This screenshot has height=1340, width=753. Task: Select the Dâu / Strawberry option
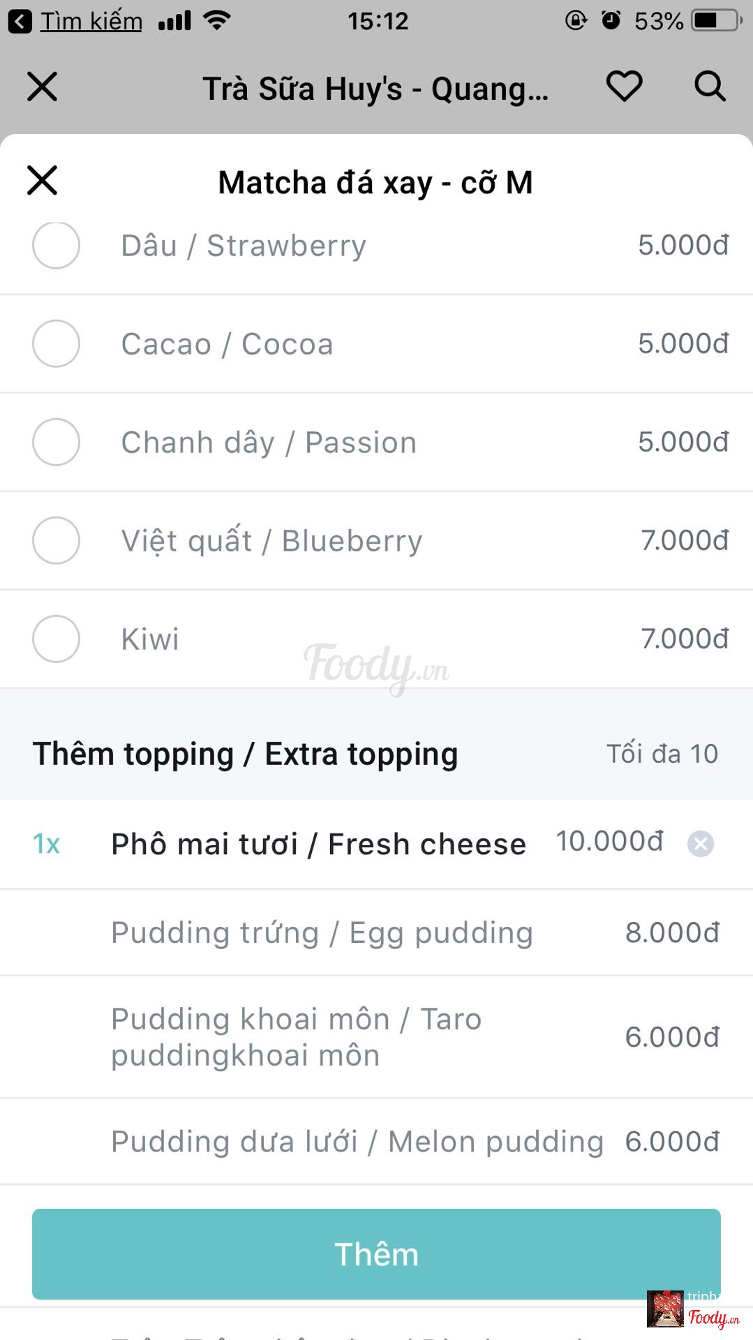click(56, 246)
